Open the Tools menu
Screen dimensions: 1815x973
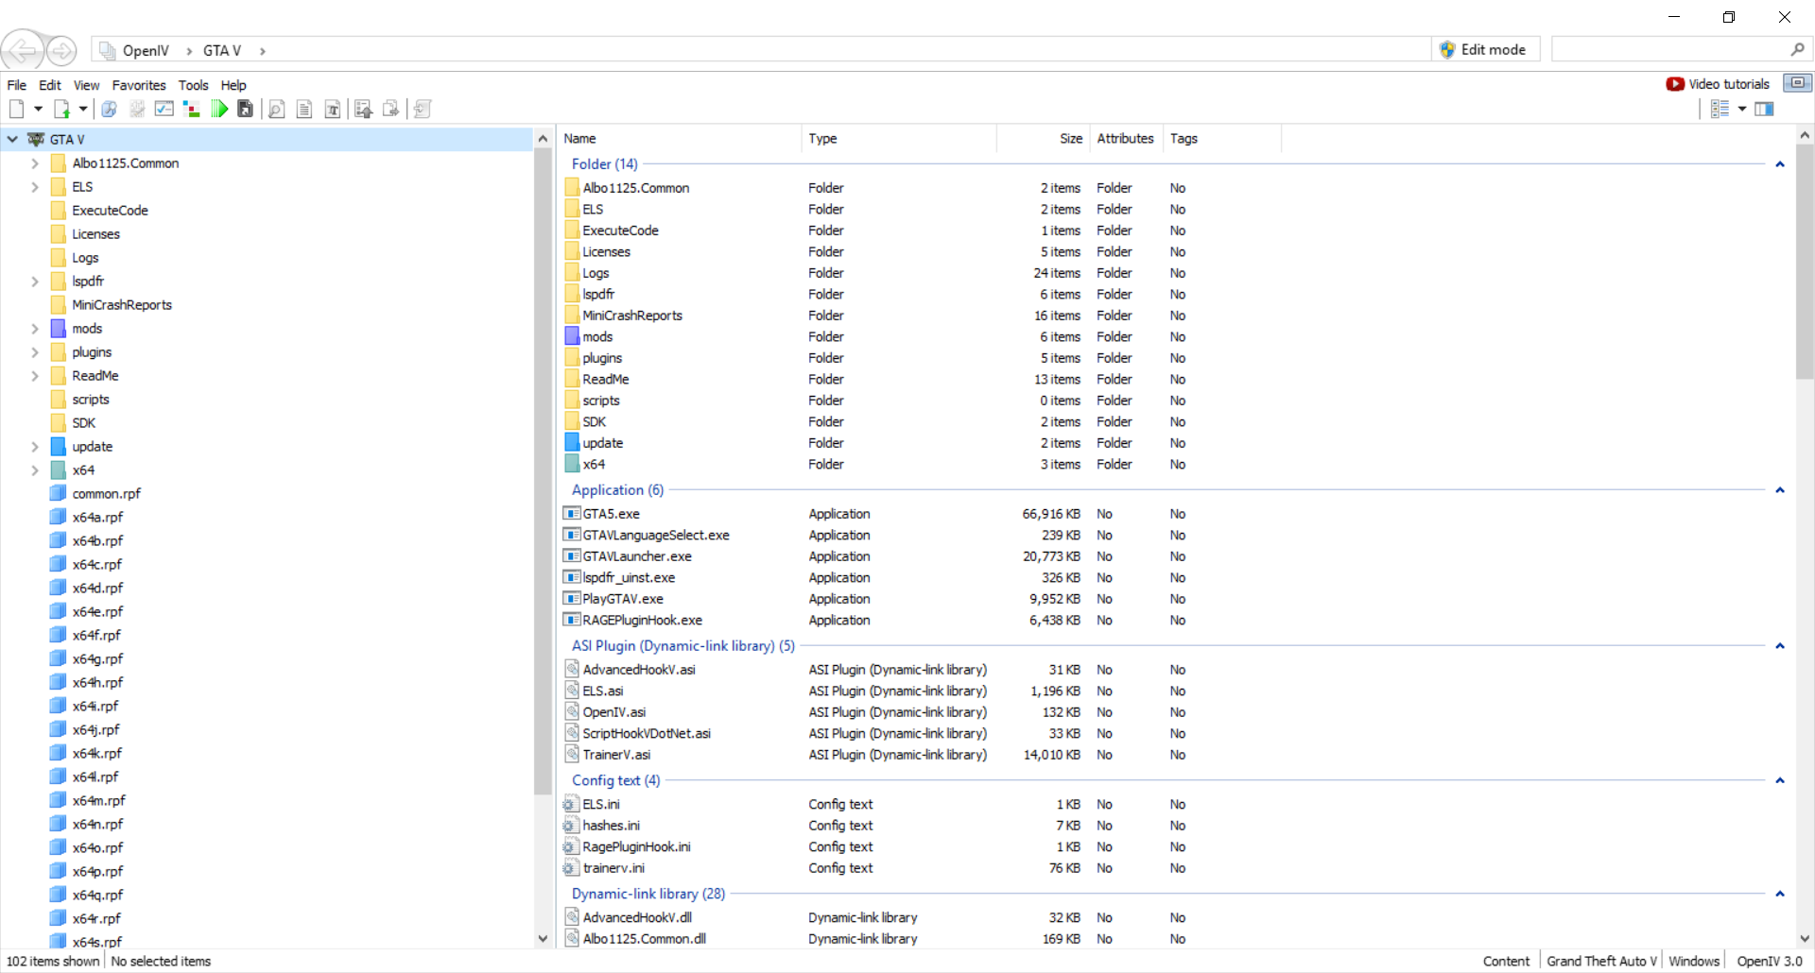tap(193, 85)
